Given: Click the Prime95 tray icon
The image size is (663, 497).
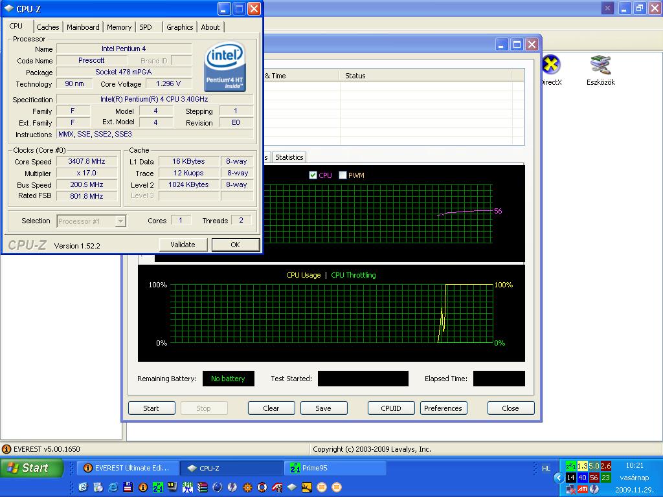Looking at the screenshot, I should (x=571, y=466).
